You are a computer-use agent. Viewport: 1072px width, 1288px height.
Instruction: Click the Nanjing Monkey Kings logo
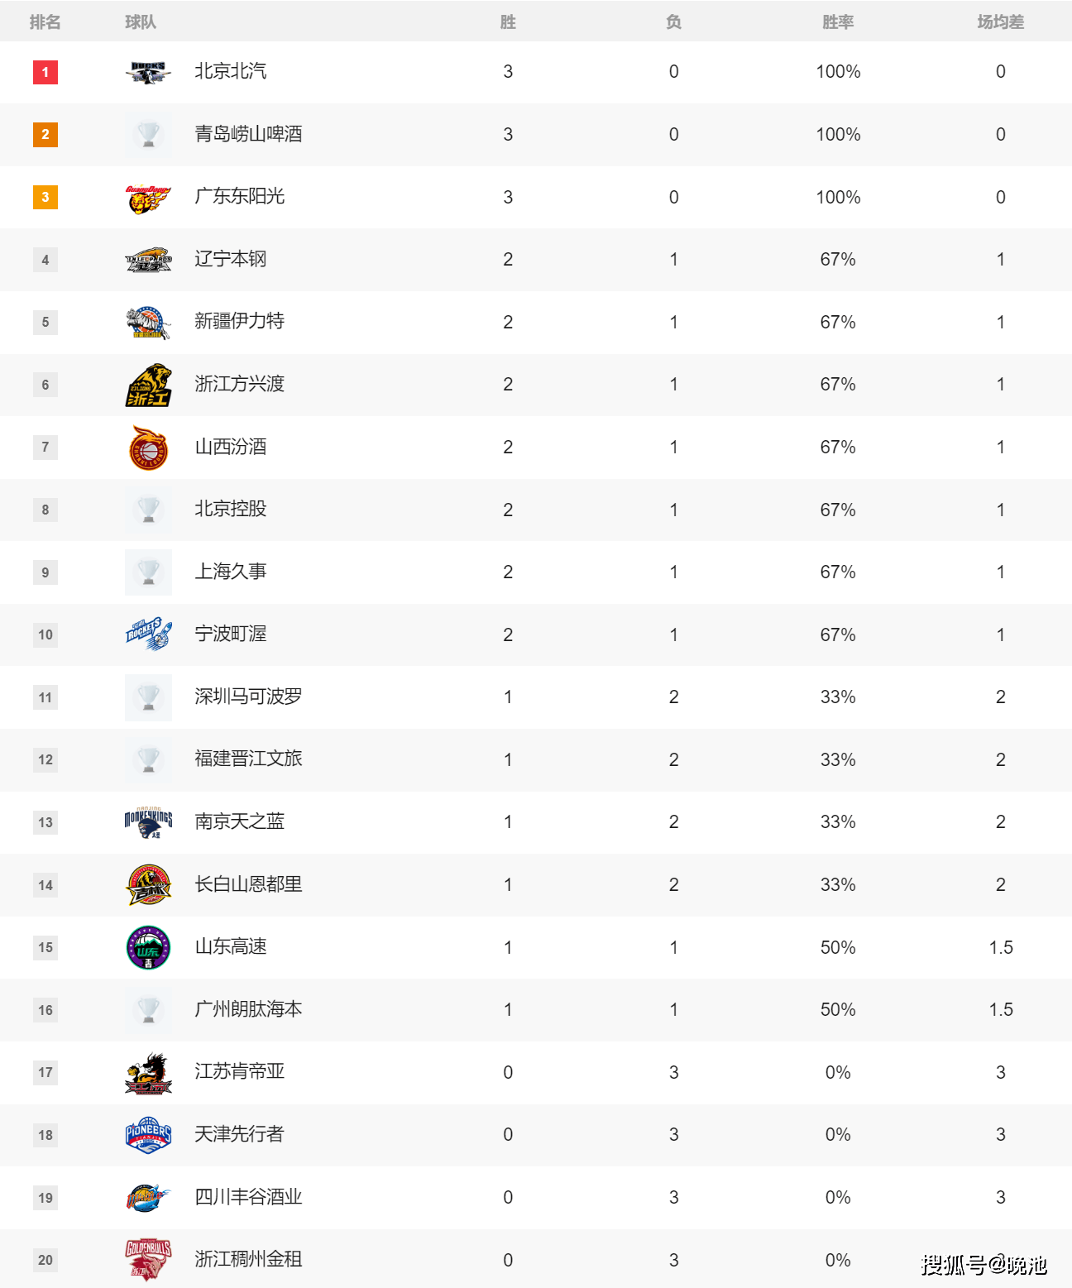(x=148, y=822)
